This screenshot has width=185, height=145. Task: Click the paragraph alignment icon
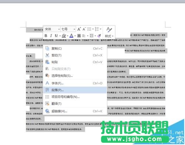click(x=84, y=36)
